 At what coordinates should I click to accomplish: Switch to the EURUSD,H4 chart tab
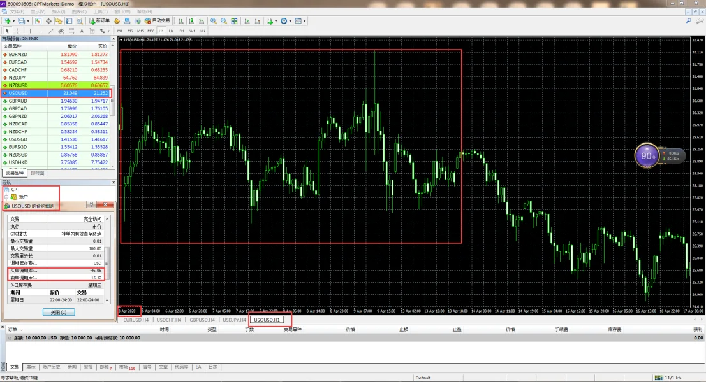[x=136, y=320]
